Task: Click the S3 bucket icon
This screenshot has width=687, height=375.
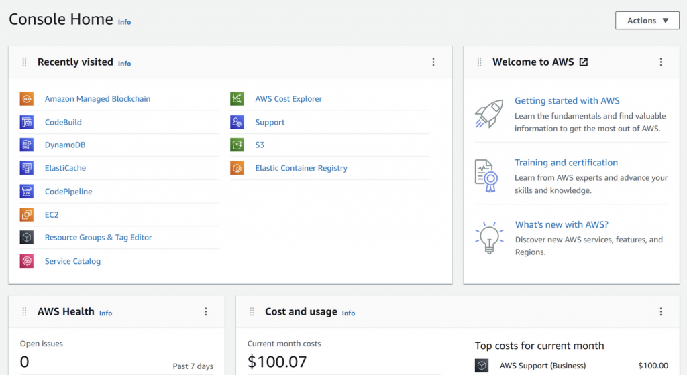Action: 237,145
